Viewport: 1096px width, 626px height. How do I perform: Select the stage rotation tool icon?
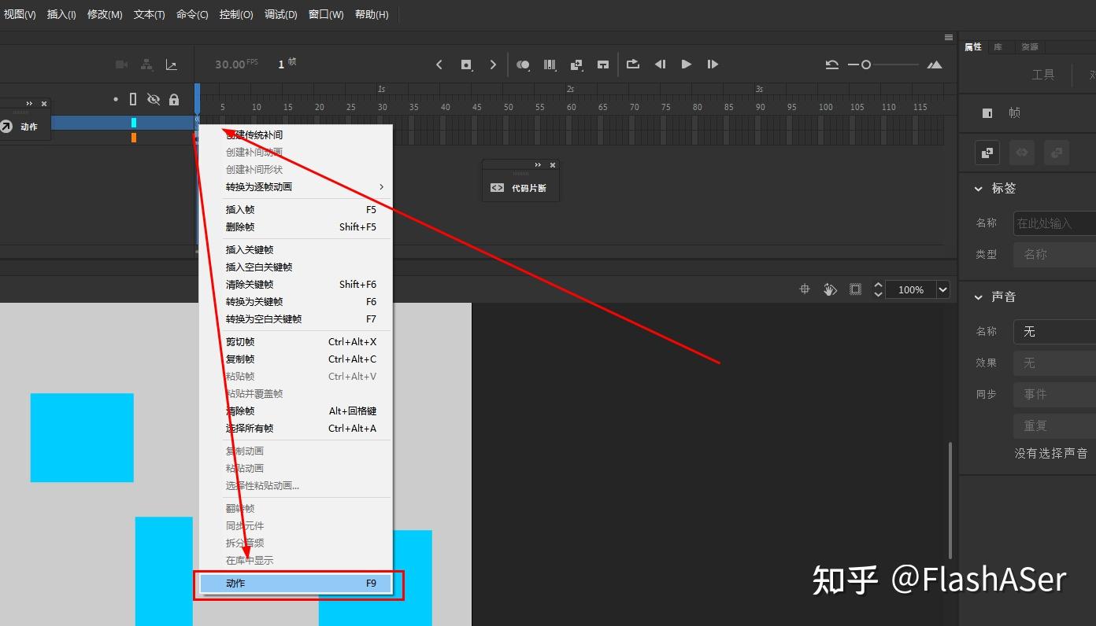pos(830,289)
